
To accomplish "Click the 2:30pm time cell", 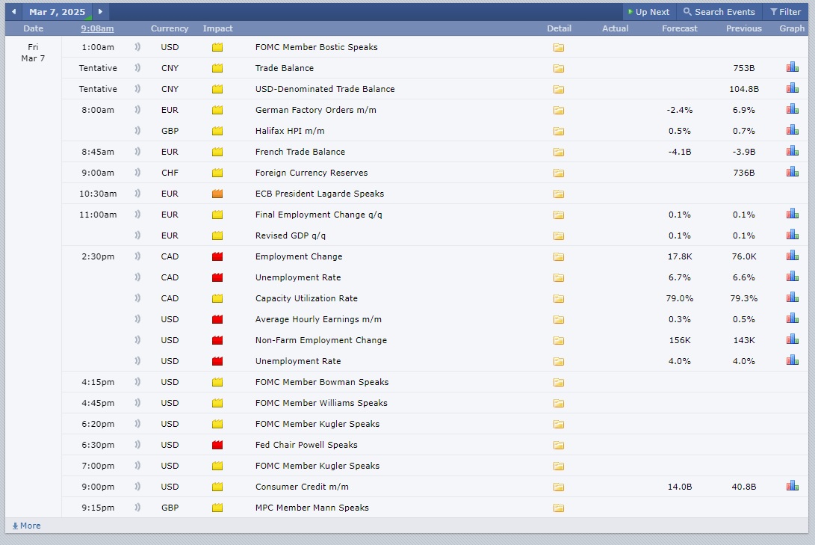I will tap(98, 256).
